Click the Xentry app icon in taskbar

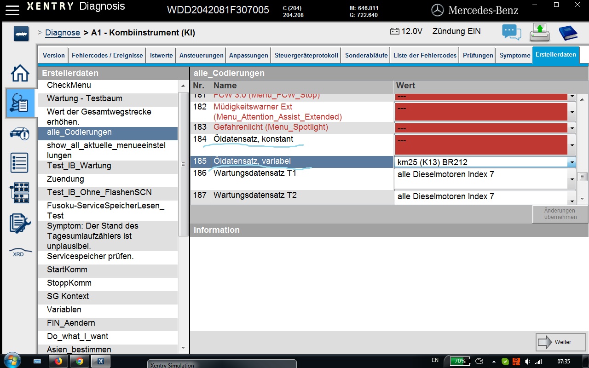tap(101, 361)
